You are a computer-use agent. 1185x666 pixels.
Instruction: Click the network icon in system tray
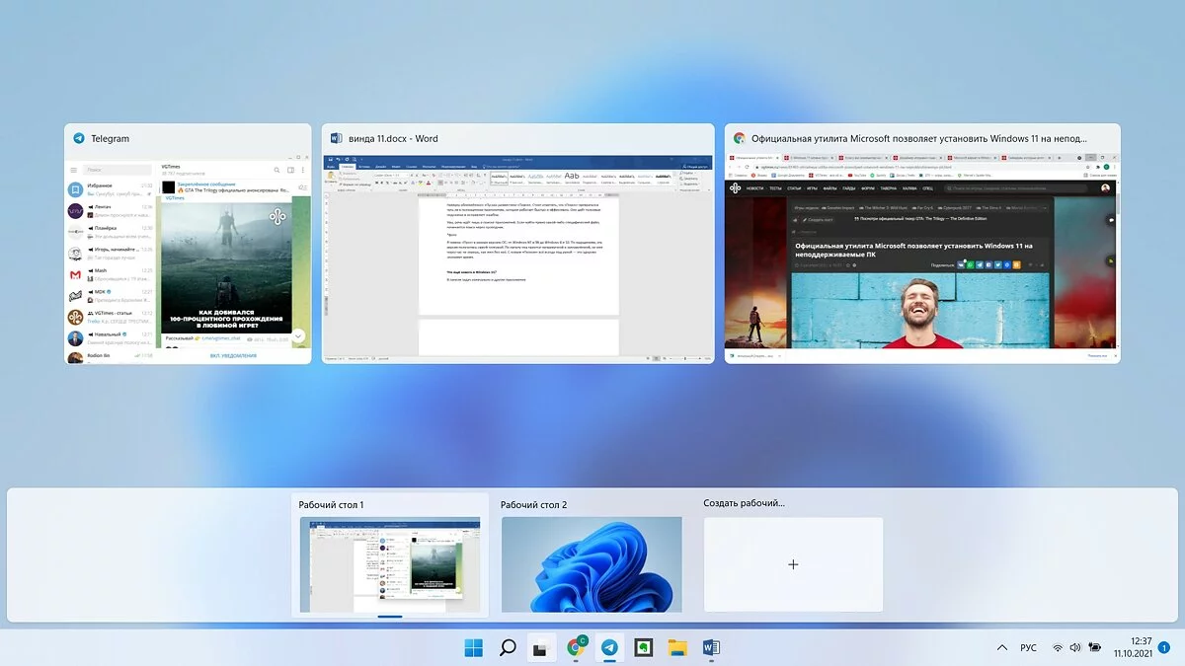1058,648
